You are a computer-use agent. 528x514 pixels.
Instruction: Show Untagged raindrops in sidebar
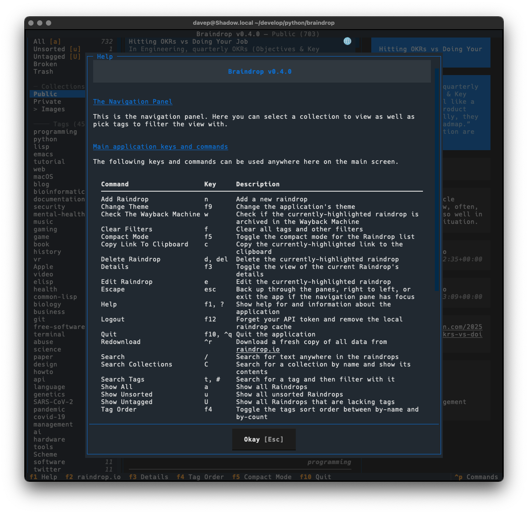pyautogui.click(x=57, y=57)
